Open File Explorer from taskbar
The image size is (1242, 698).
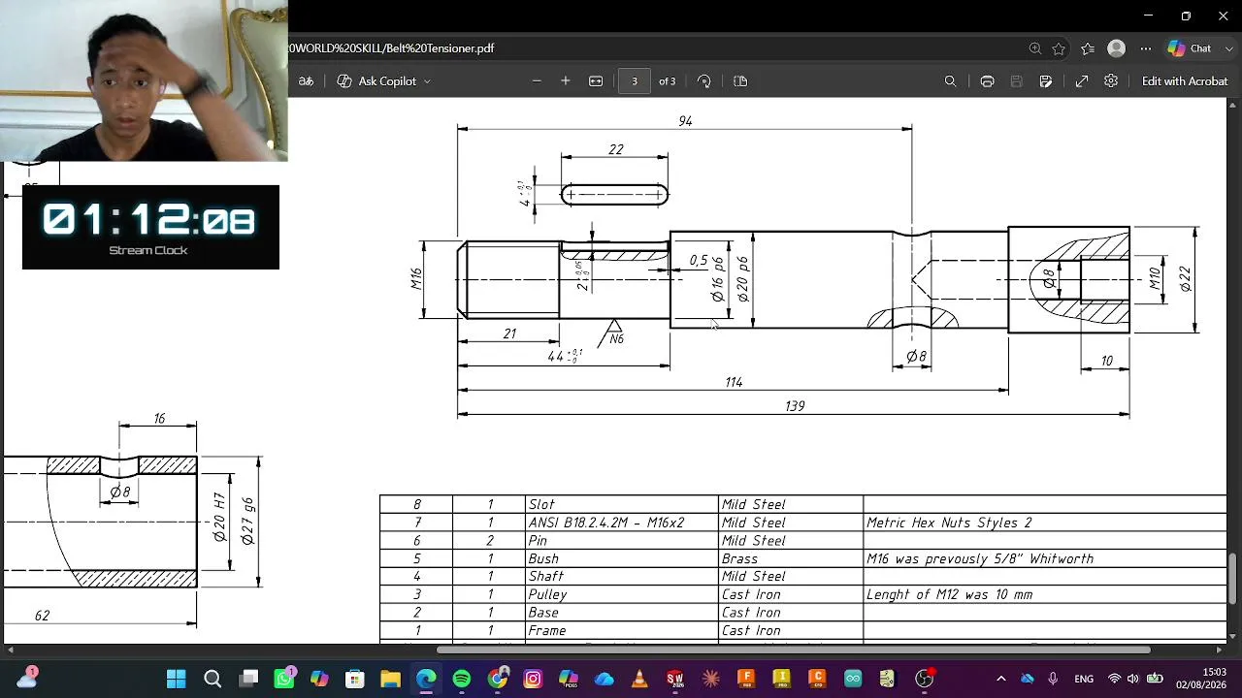(x=390, y=679)
